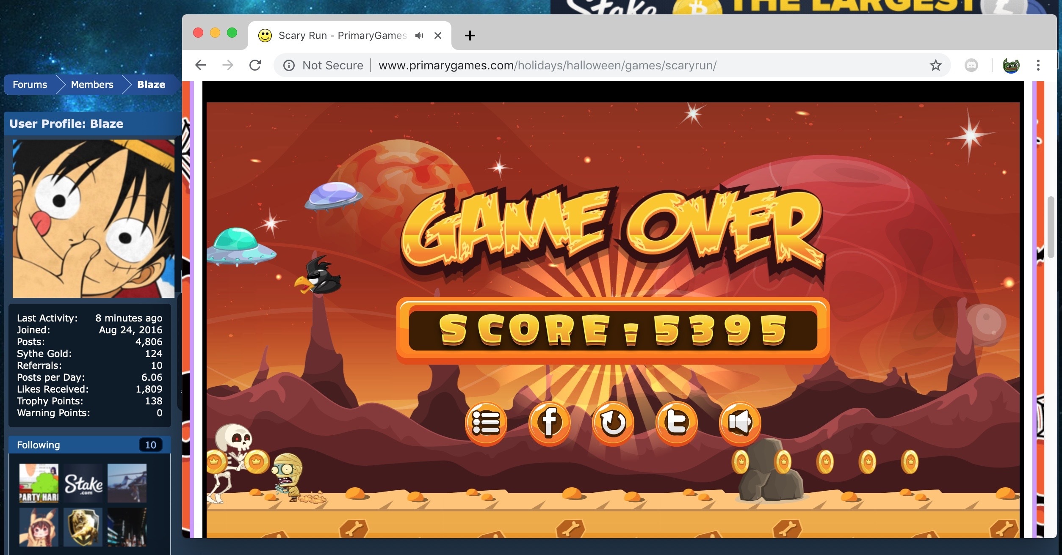Open the night city followed user avatar
1062x555 pixels.
click(127, 527)
